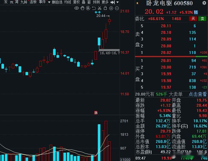Click the 20.44 high price label on chart

(x=101, y=16)
